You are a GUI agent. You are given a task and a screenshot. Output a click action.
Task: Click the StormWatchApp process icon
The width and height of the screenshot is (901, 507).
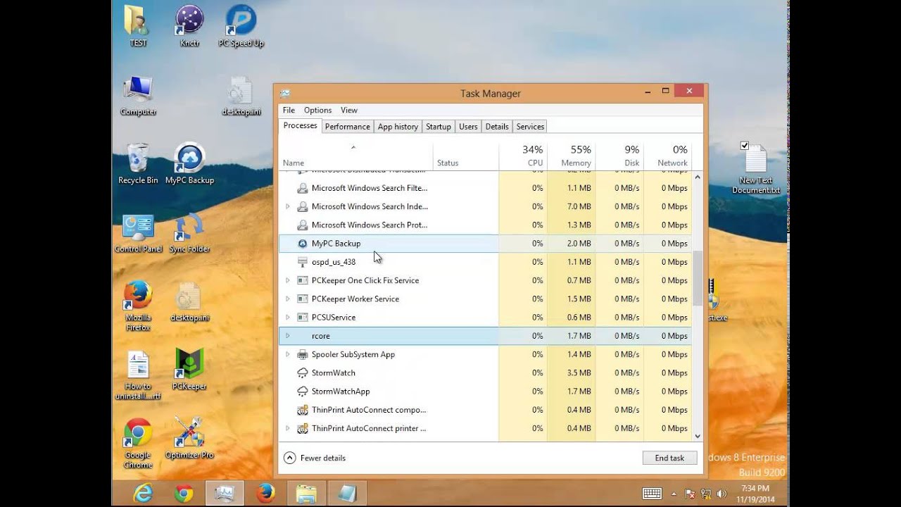[x=303, y=392]
